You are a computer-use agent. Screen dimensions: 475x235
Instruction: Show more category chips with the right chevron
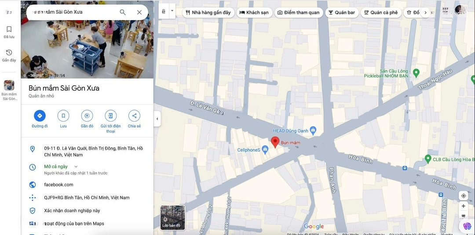[x=425, y=13]
